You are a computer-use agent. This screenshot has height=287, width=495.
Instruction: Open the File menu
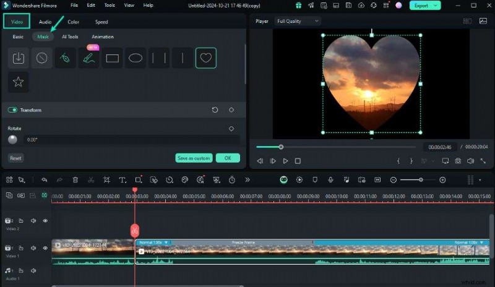[x=74, y=6]
